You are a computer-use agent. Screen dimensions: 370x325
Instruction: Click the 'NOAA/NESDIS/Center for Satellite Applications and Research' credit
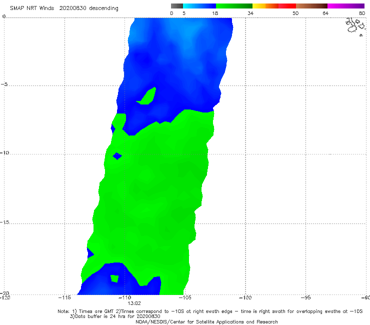[x=206, y=322]
